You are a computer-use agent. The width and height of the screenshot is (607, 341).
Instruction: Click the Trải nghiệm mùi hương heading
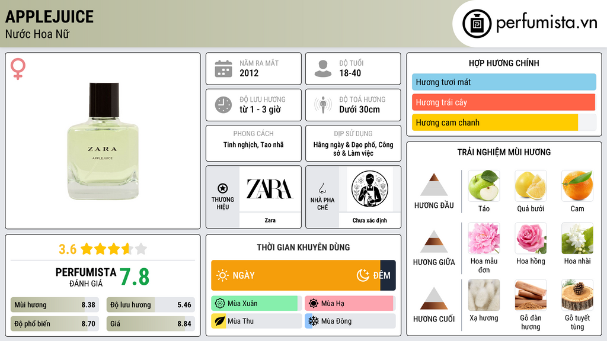[504, 152]
